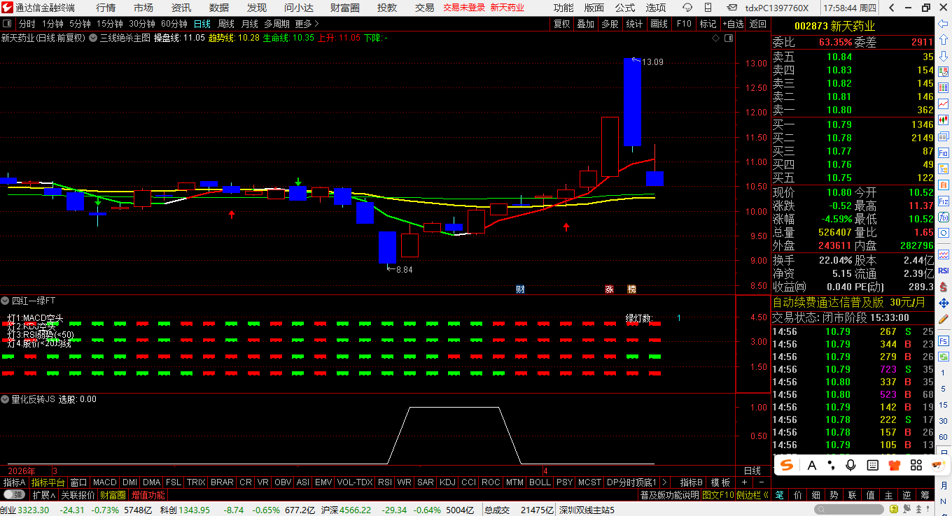Image resolution: width=952 pixels, height=516 pixels.
Task: Select the 30分钟 period
Action: [142, 24]
